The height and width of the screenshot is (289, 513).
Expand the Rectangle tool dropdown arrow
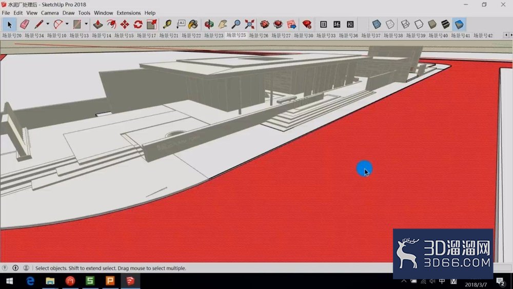86,24
